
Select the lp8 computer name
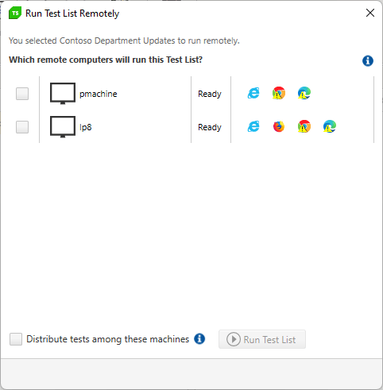[x=86, y=127]
